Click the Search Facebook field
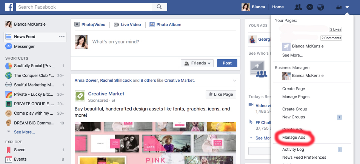Viewport: 360px width, 164px height. pyautogui.click(x=84, y=7)
